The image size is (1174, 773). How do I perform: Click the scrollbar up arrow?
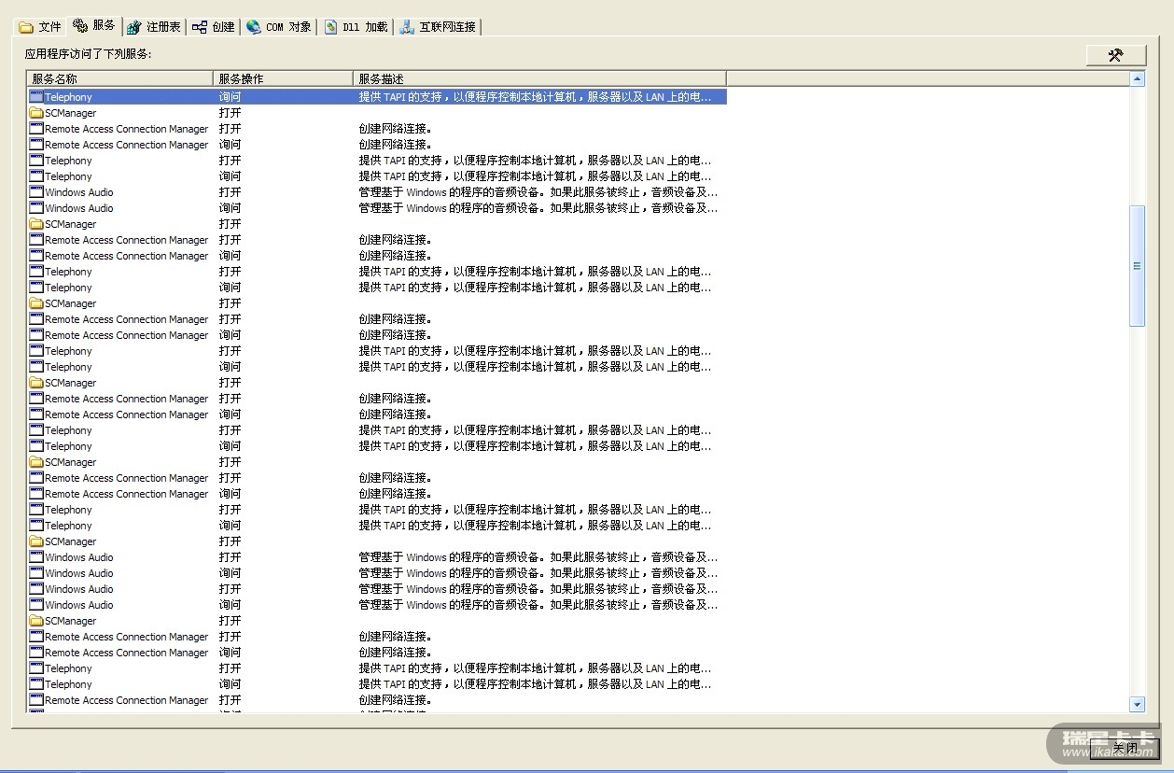pos(1137,79)
